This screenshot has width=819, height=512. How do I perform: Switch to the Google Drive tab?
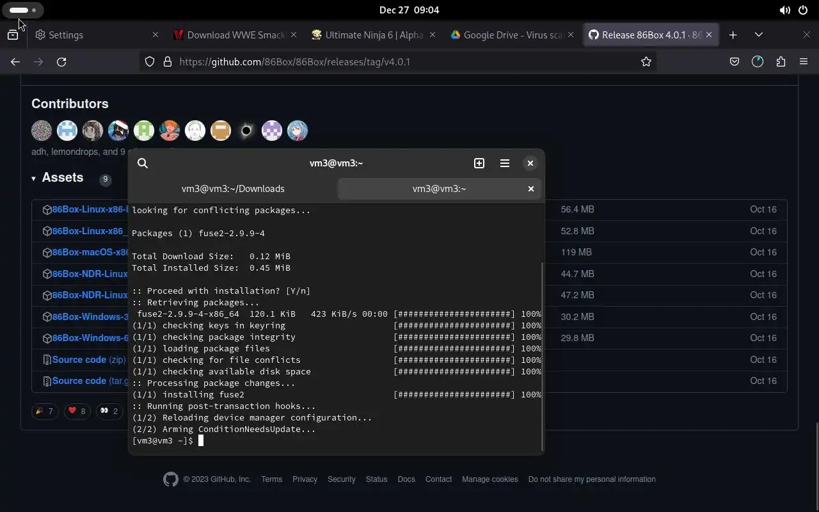point(513,35)
